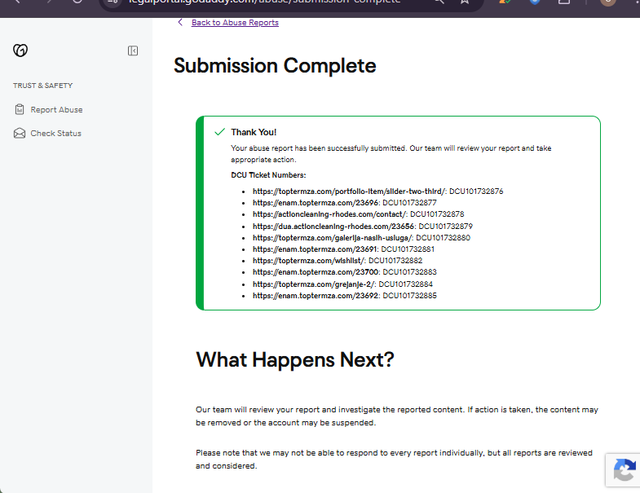Click the Thank You! title
Viewport: 640px width, 493px height.
[254, 132]
